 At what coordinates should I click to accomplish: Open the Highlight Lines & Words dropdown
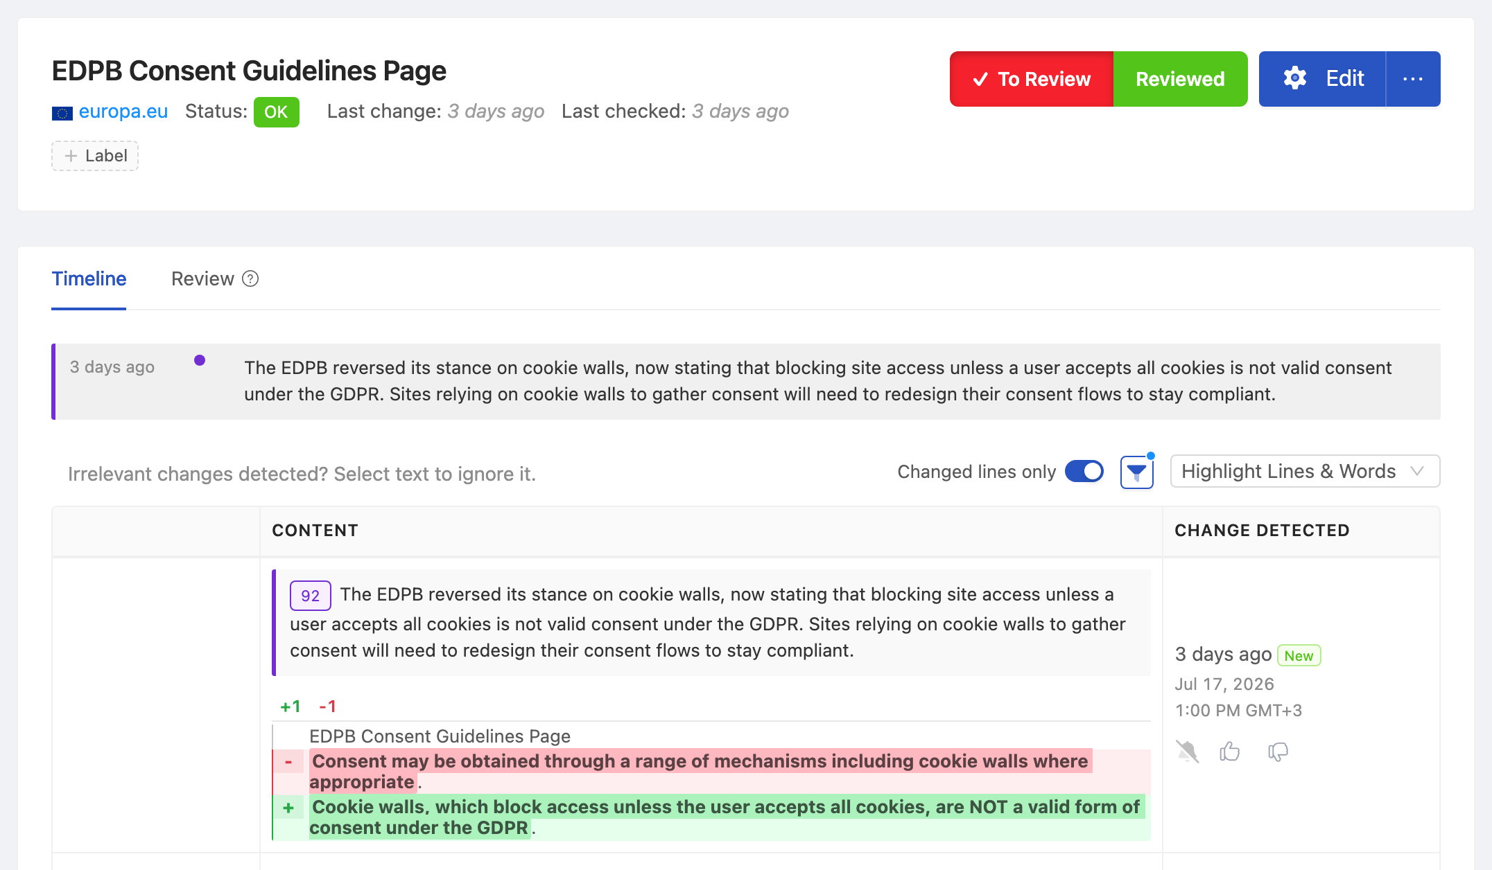tap(1305, 472)
